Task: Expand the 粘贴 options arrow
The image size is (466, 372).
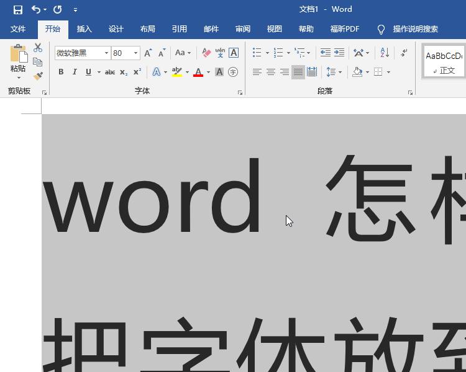Action: pyautogui.click(x=19, y=78)
